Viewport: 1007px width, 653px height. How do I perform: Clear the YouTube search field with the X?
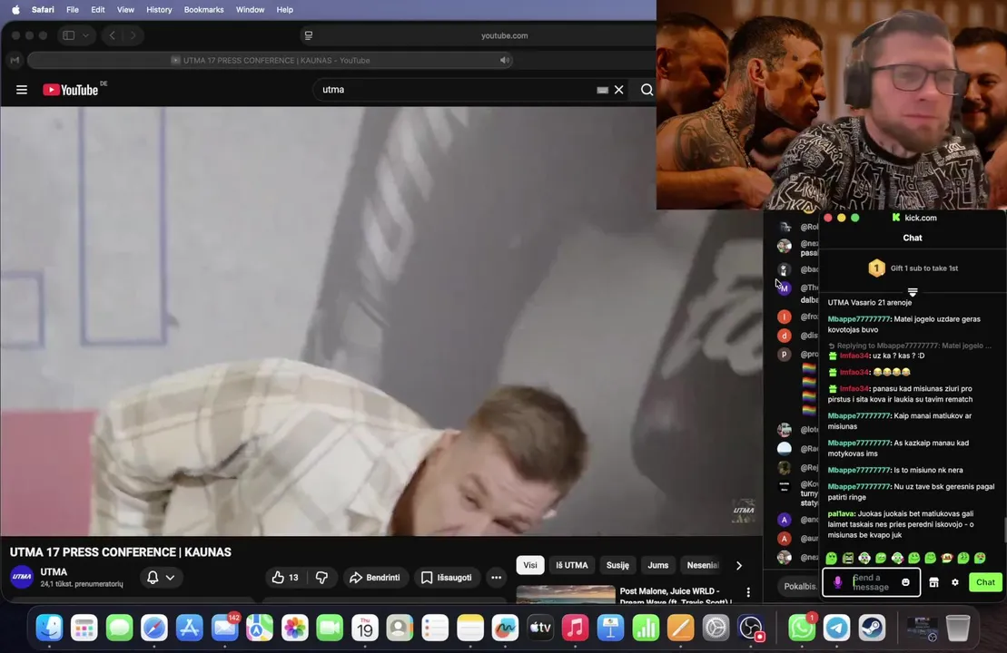click(618, 90)
